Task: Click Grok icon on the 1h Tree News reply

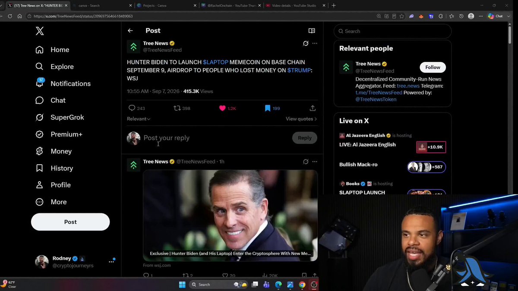Action: point(306,162)
